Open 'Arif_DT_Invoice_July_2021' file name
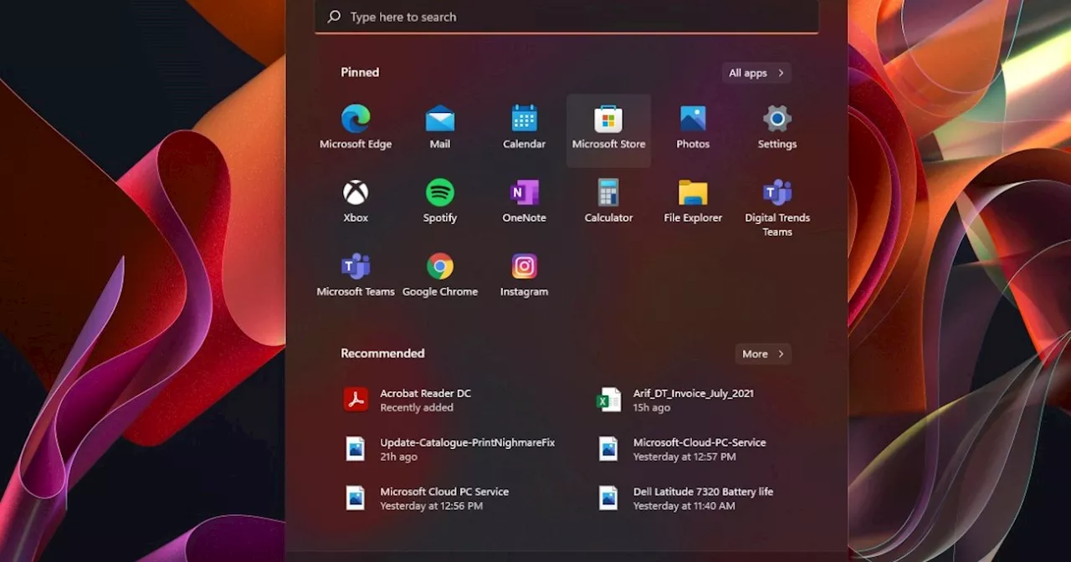 tap(694, 393)
